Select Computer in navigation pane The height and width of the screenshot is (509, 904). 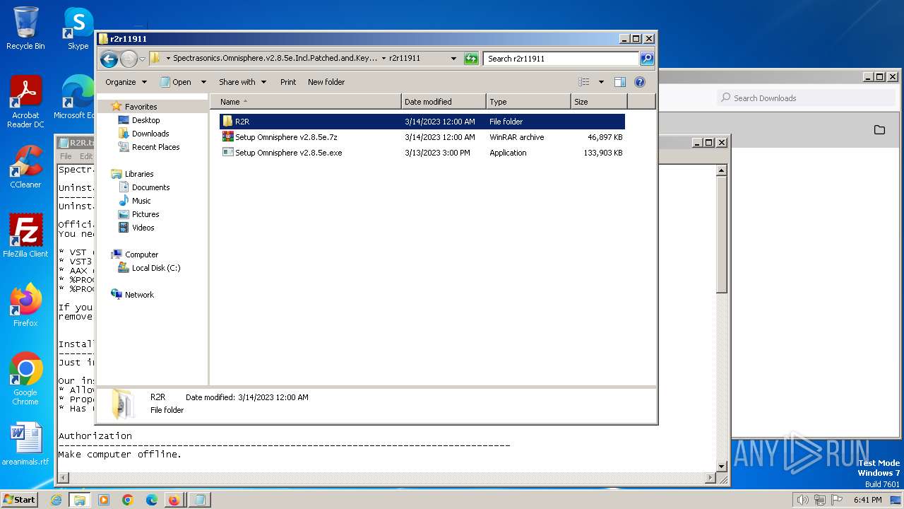click(x=141, y=255)
